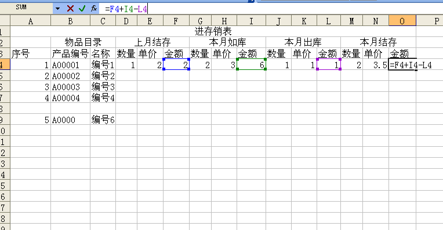Select column P header

430,21
